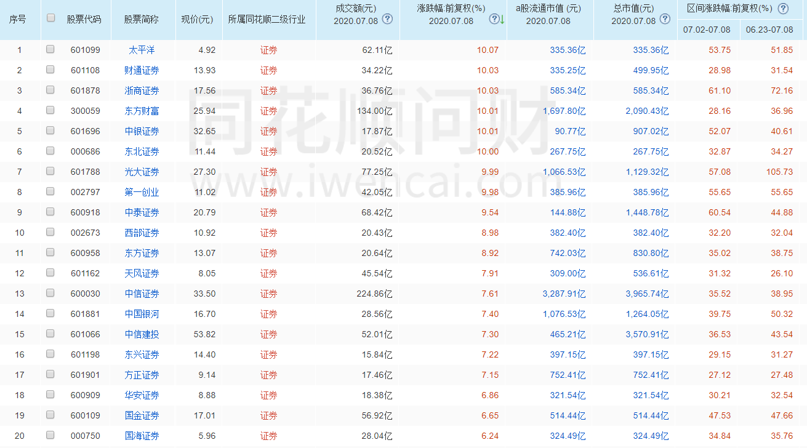The image size is (807, 448).
Task: Toggle the select-all checkbox in the header
Action: (x=50, y=18)
